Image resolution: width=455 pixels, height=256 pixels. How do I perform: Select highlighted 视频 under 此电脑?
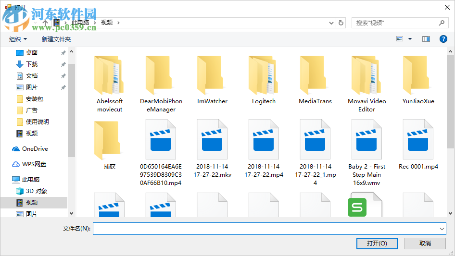34,203
